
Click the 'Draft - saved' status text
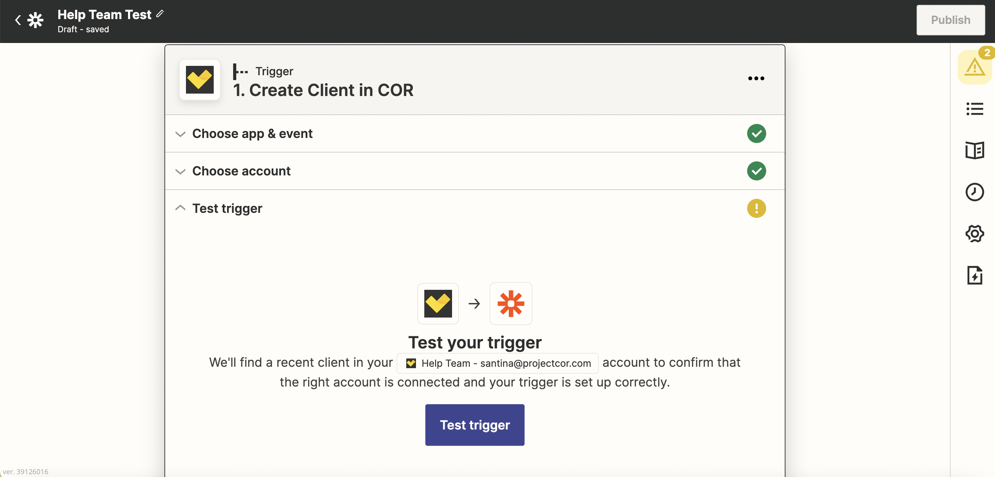83,29
